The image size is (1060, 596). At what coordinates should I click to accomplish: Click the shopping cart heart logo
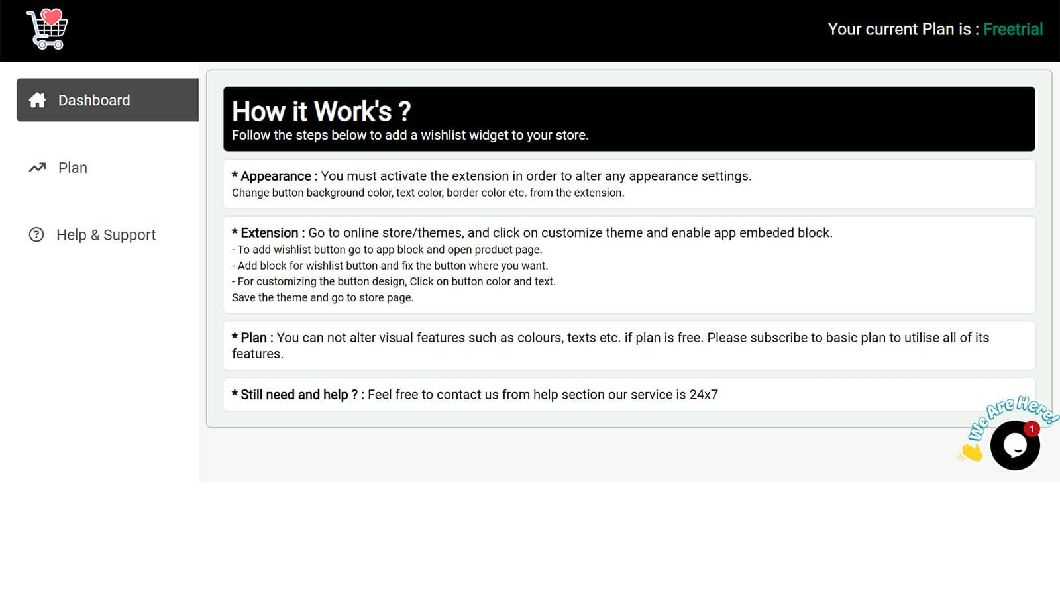47,29
